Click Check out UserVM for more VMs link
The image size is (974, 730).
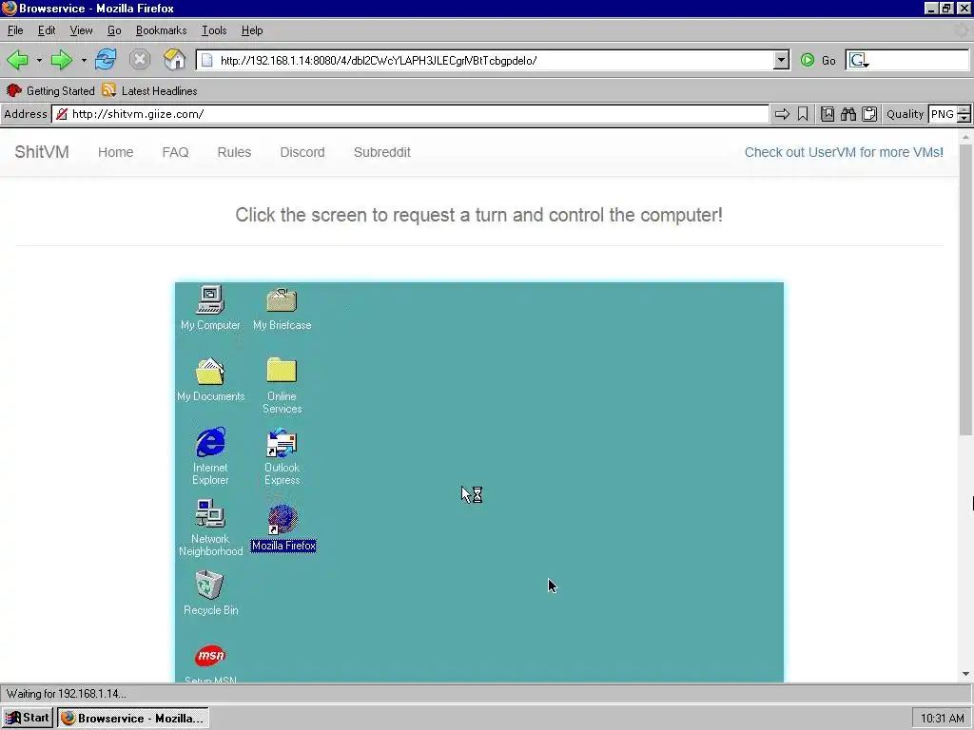tap(844, 152)
